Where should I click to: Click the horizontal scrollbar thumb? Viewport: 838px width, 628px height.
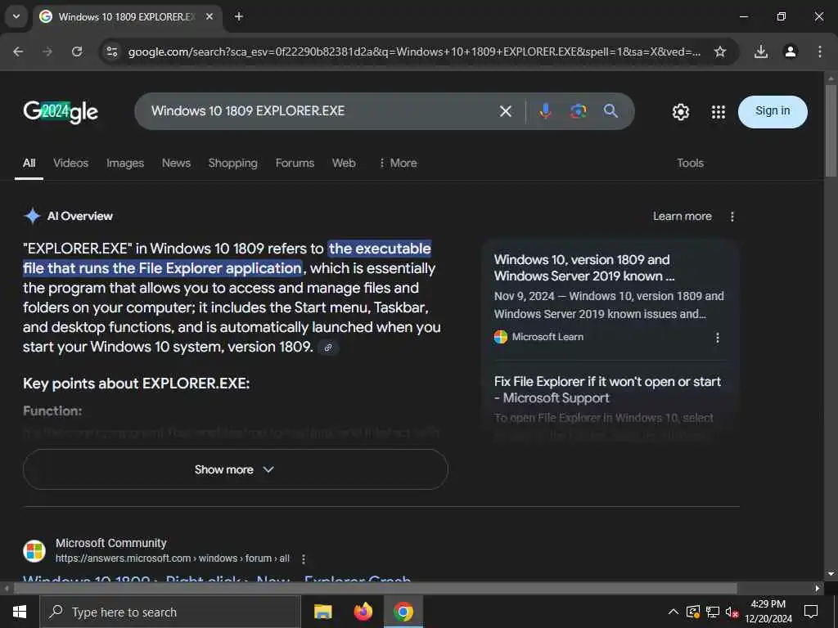[x=375, y=589]
